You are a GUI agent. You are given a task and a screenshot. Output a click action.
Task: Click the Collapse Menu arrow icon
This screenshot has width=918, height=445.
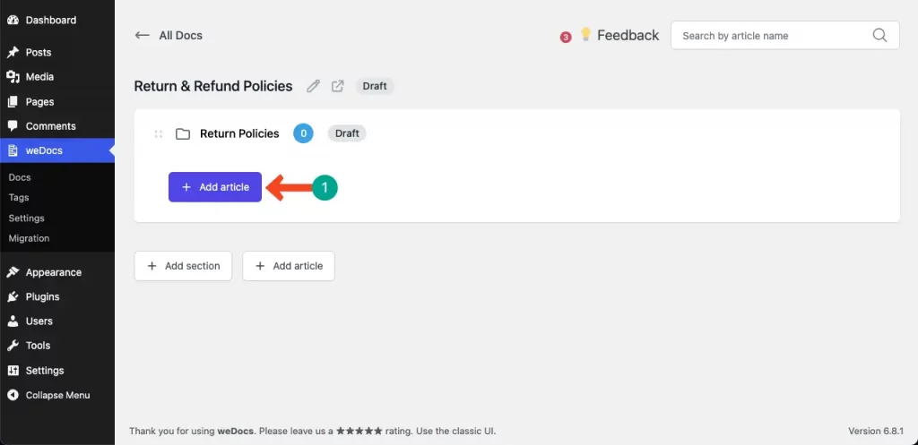(13, 395)
